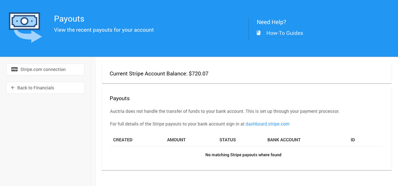Click the Payouts section heading in the card
Screen dimensions: 398x186
[x=119, y=98]
